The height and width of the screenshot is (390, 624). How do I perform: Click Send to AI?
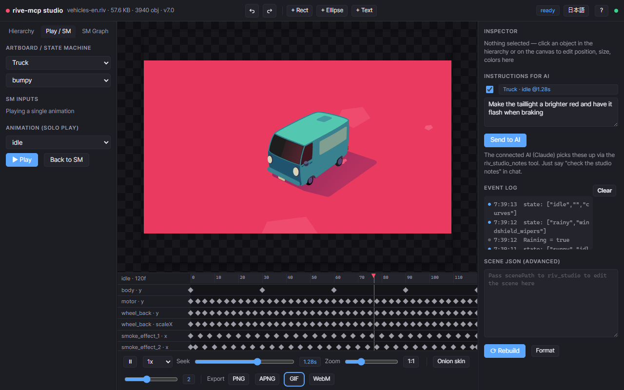[505, 140]
